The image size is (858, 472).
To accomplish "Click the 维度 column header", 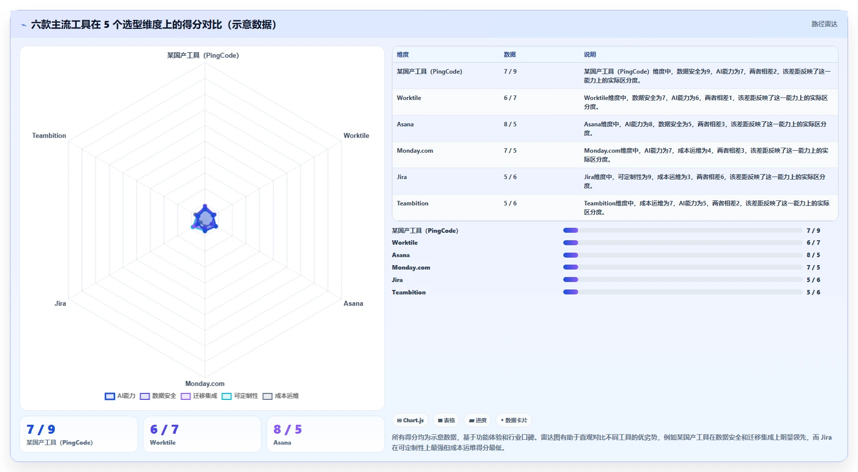I will pyautogui.click(x=403, y=55).
